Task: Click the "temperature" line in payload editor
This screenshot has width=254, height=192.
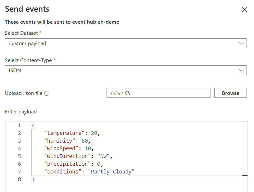Action: [x=72, y=133]
